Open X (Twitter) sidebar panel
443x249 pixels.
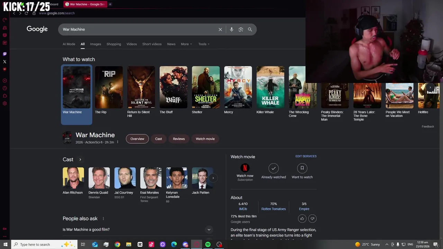[5, 62]
